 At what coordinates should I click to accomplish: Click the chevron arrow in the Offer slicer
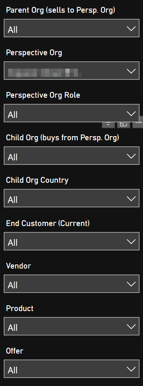click(x=131, y=369)
